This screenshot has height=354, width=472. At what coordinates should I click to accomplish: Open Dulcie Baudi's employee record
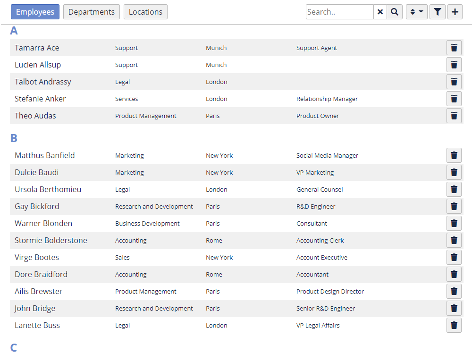37,172
